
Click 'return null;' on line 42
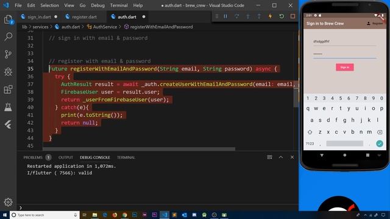coord(79,123)
